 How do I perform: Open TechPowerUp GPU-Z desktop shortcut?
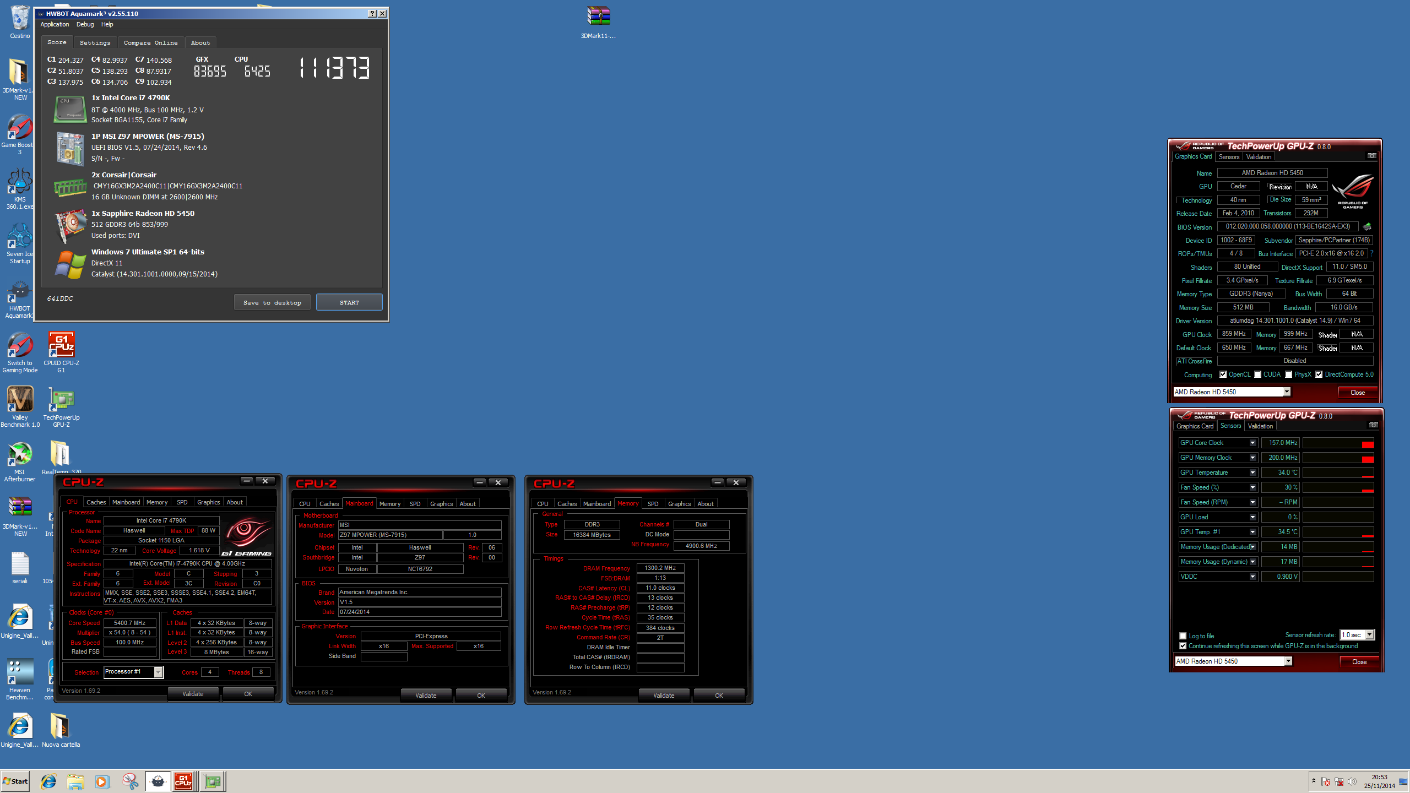(61, 406)
